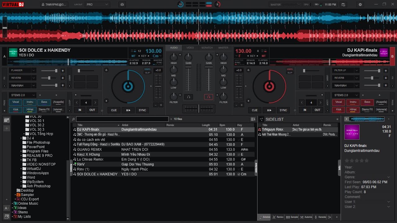Open the settings gear in the top bar
This screenshot has height=223, width=397.
[x=360, y=5]
